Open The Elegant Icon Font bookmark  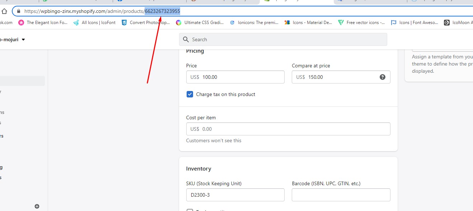coord(43,23)
